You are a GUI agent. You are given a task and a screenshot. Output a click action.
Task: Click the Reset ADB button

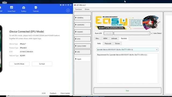click(x=98, y=33)
